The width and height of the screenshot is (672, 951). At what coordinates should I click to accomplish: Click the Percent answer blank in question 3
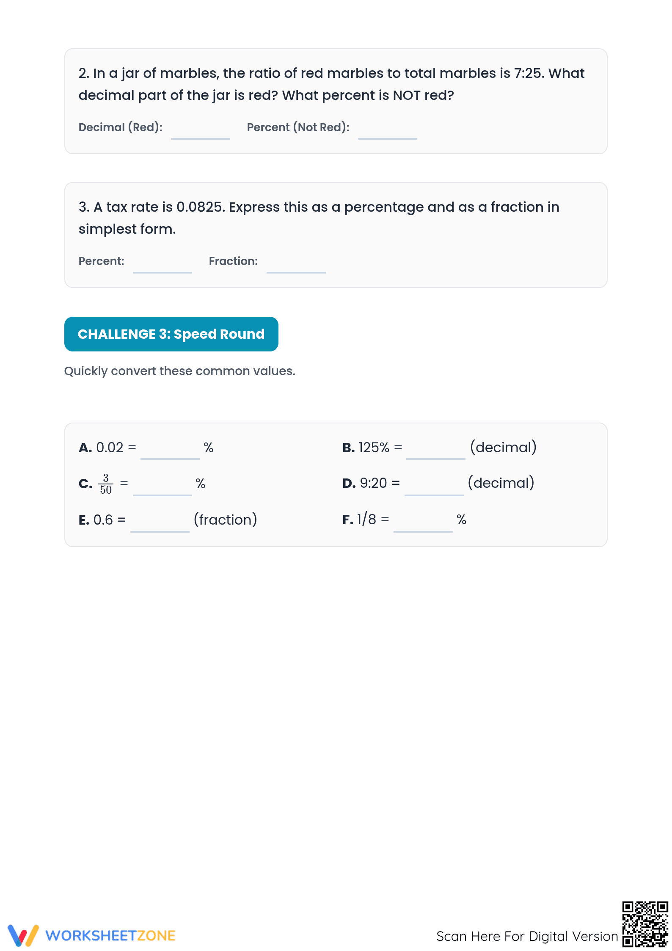(x=162, y=265)
